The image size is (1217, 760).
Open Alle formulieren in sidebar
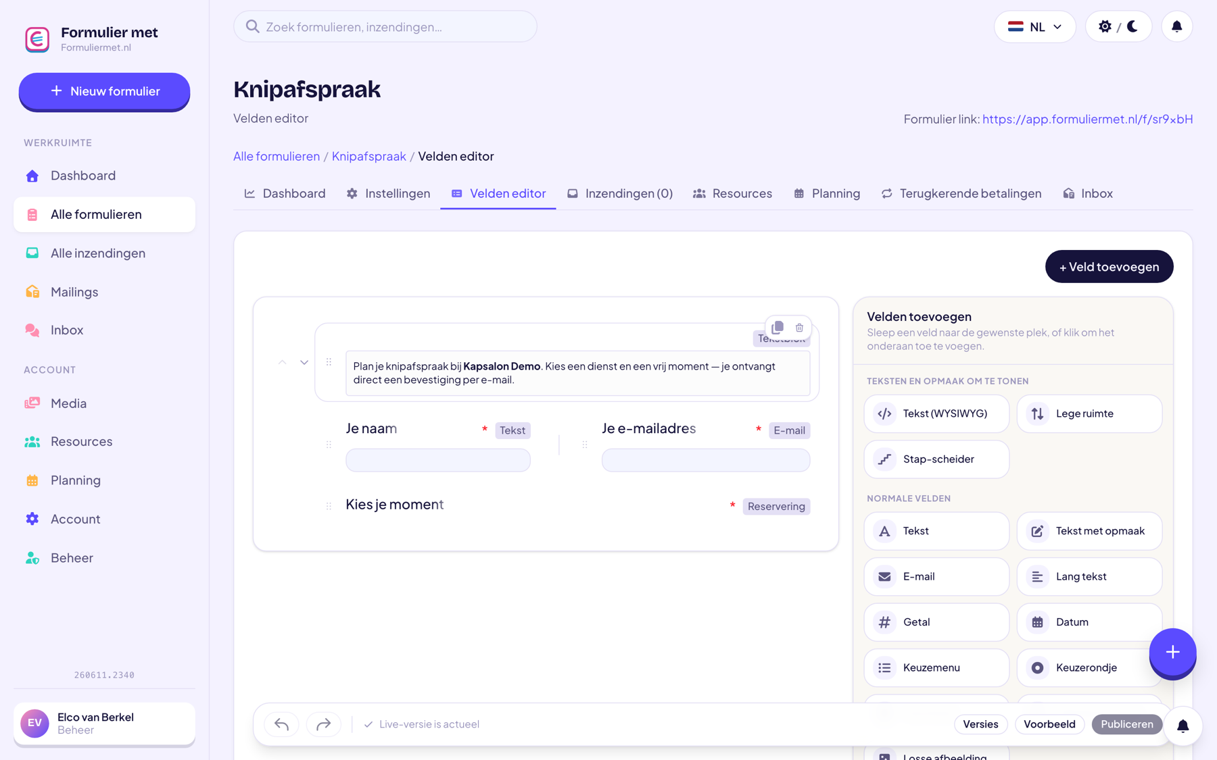[104, 214]
